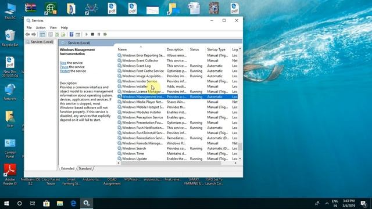This screenshot has height=209, width=372.
Task: Click the scroll-down arrow of services list
Action: tap(240, 158)
